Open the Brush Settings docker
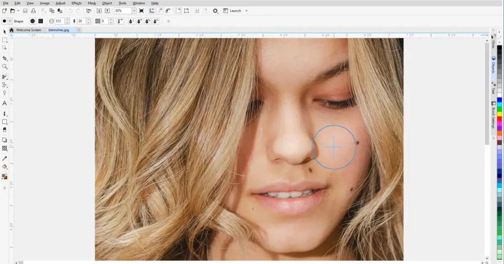The width and height of the screenshot is (504, 264). 492,114
